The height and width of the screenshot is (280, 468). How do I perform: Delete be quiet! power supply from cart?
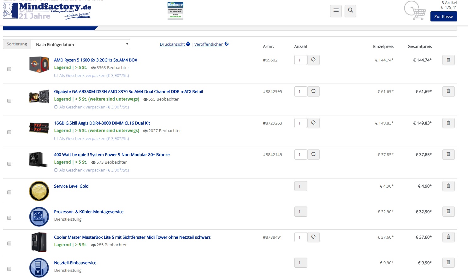coord(448,154)
